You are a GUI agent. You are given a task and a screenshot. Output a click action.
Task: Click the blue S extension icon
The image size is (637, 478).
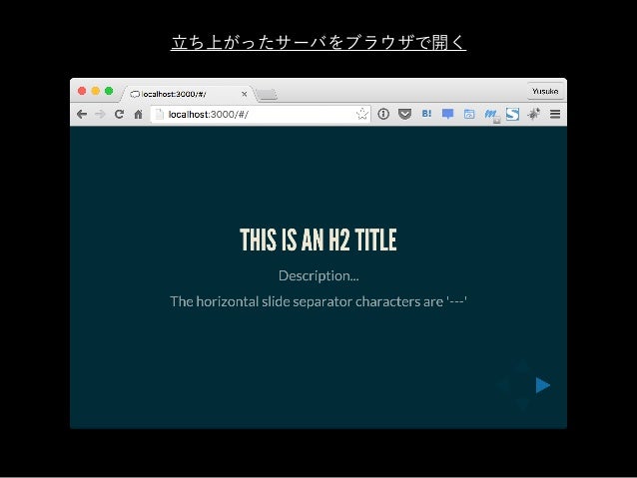(x=512, y=114)
